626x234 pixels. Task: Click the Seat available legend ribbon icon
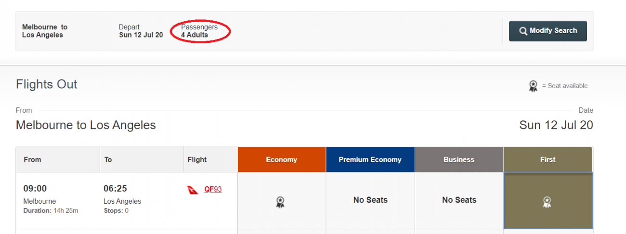click(x=533, y=86)
